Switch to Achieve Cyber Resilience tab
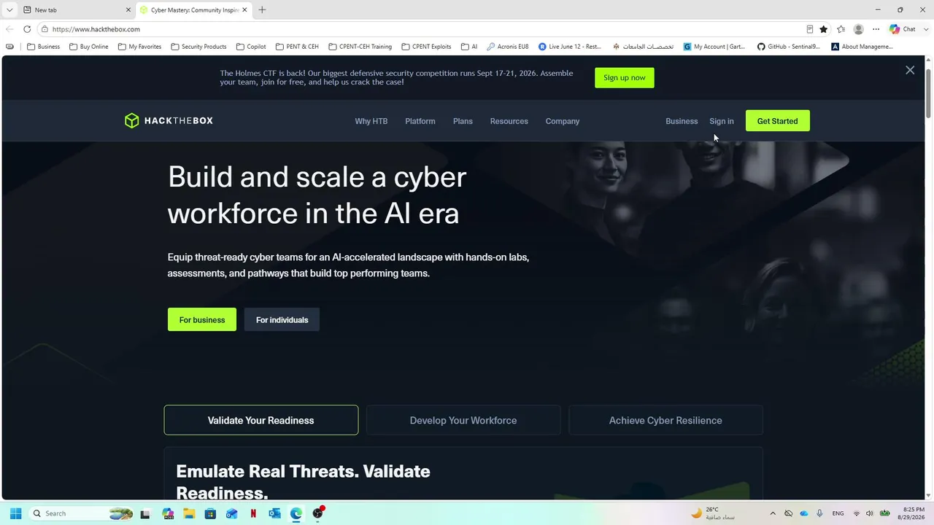This screenshot has width=934, height=525. pyautogui.click(x=665, y=420)
